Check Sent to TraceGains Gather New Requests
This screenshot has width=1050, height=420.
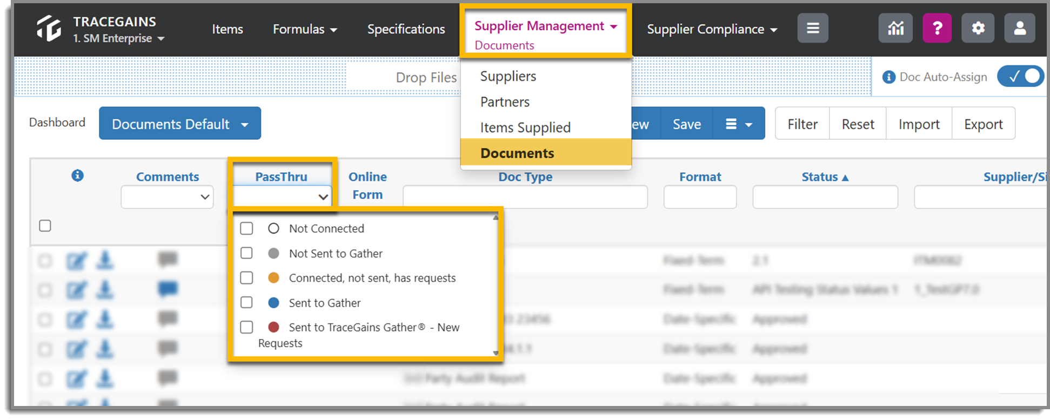click(246, 327)
